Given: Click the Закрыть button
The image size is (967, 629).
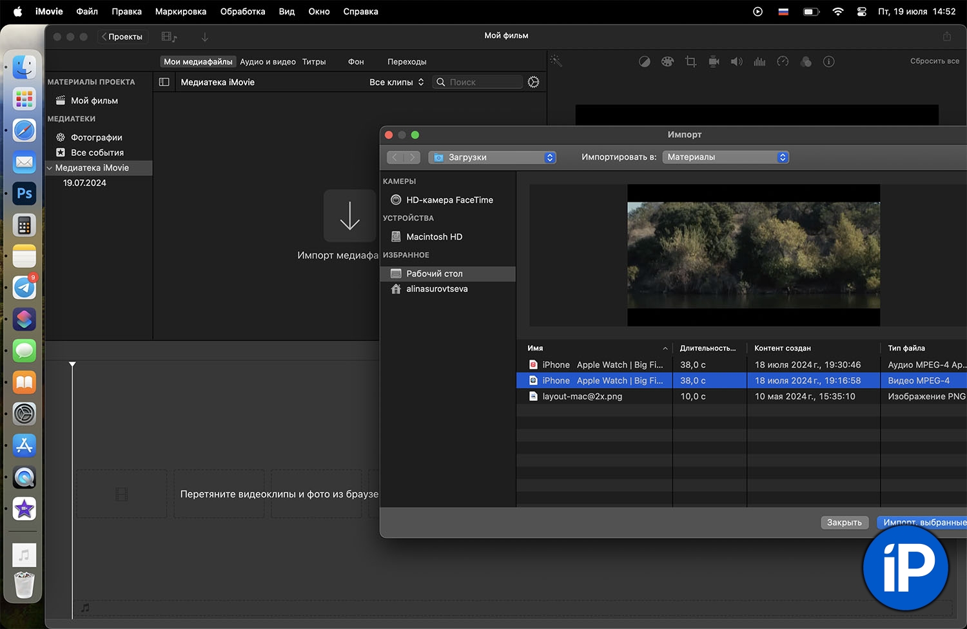Looking at the screenshot, I should click(x=844, y=523).
